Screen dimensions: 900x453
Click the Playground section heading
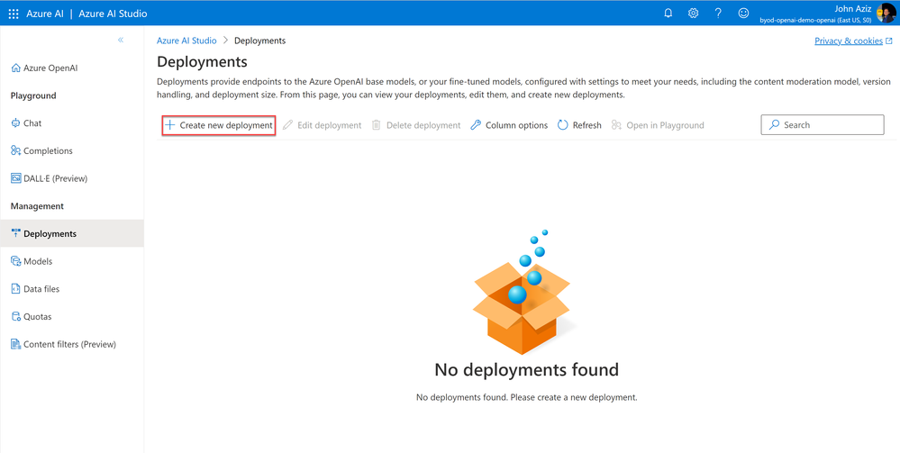[x=33, y=95]
